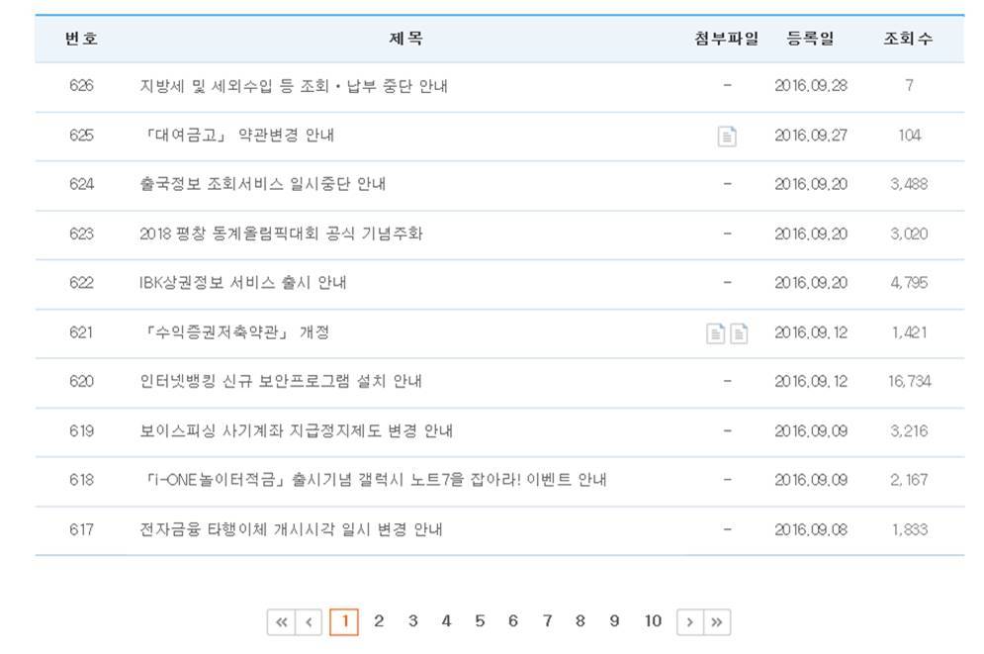
Task: Select current page 1 in pagination
Action: coord(344,622)
